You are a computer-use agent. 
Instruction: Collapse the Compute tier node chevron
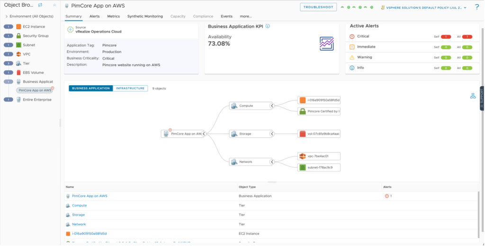272,106
